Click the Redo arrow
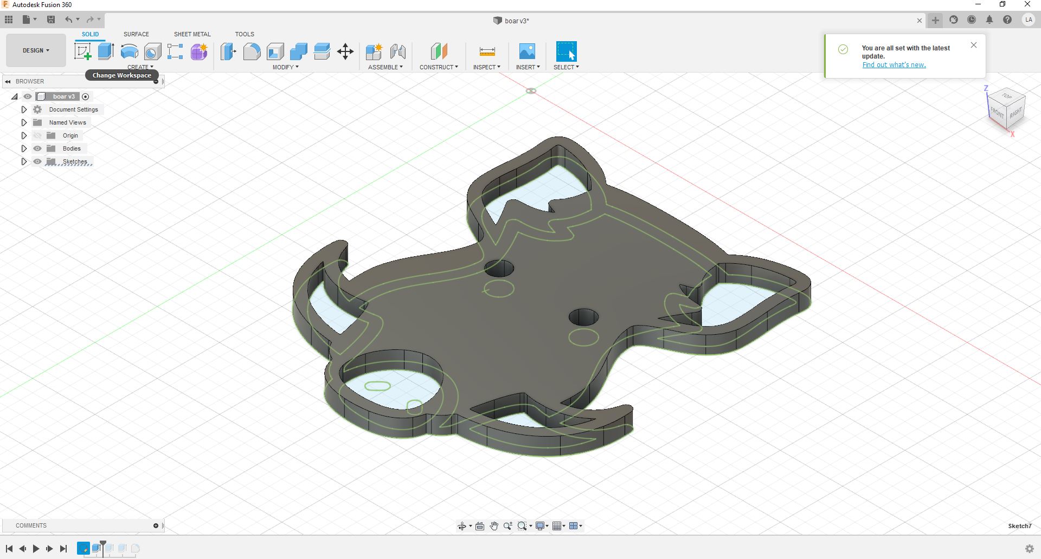 point(90,19)
